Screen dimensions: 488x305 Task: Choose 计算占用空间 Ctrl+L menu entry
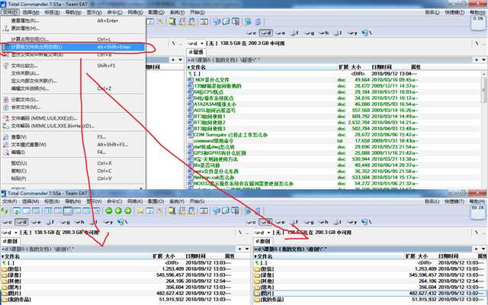click(x=73, y=39)
